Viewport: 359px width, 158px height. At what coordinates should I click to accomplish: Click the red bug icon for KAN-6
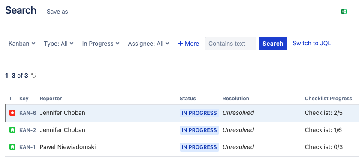click(x=12, y=113)
